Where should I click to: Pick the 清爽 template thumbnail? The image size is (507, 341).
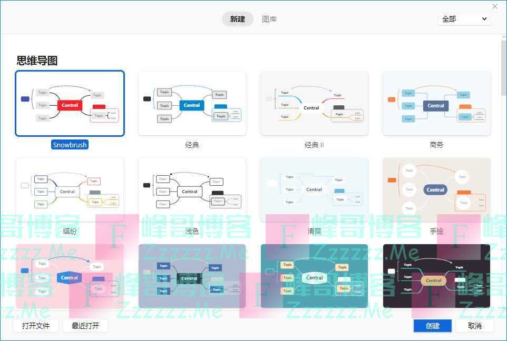[314, 189]
